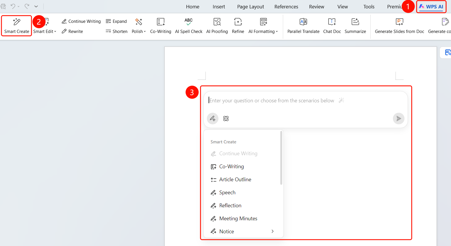
Task: Click the Parallel Translate icon
Action: [303, 22]
